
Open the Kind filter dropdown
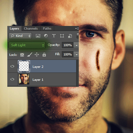pyautogui.click(x=20, y=36)
